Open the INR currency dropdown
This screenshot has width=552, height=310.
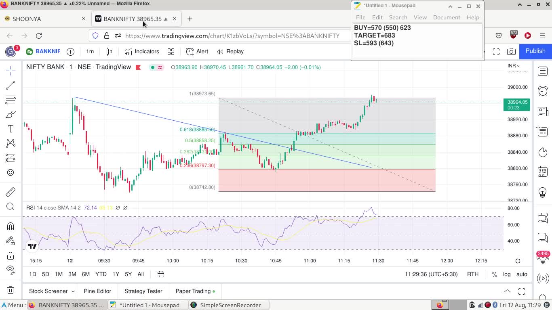click(x=513, y=66)
